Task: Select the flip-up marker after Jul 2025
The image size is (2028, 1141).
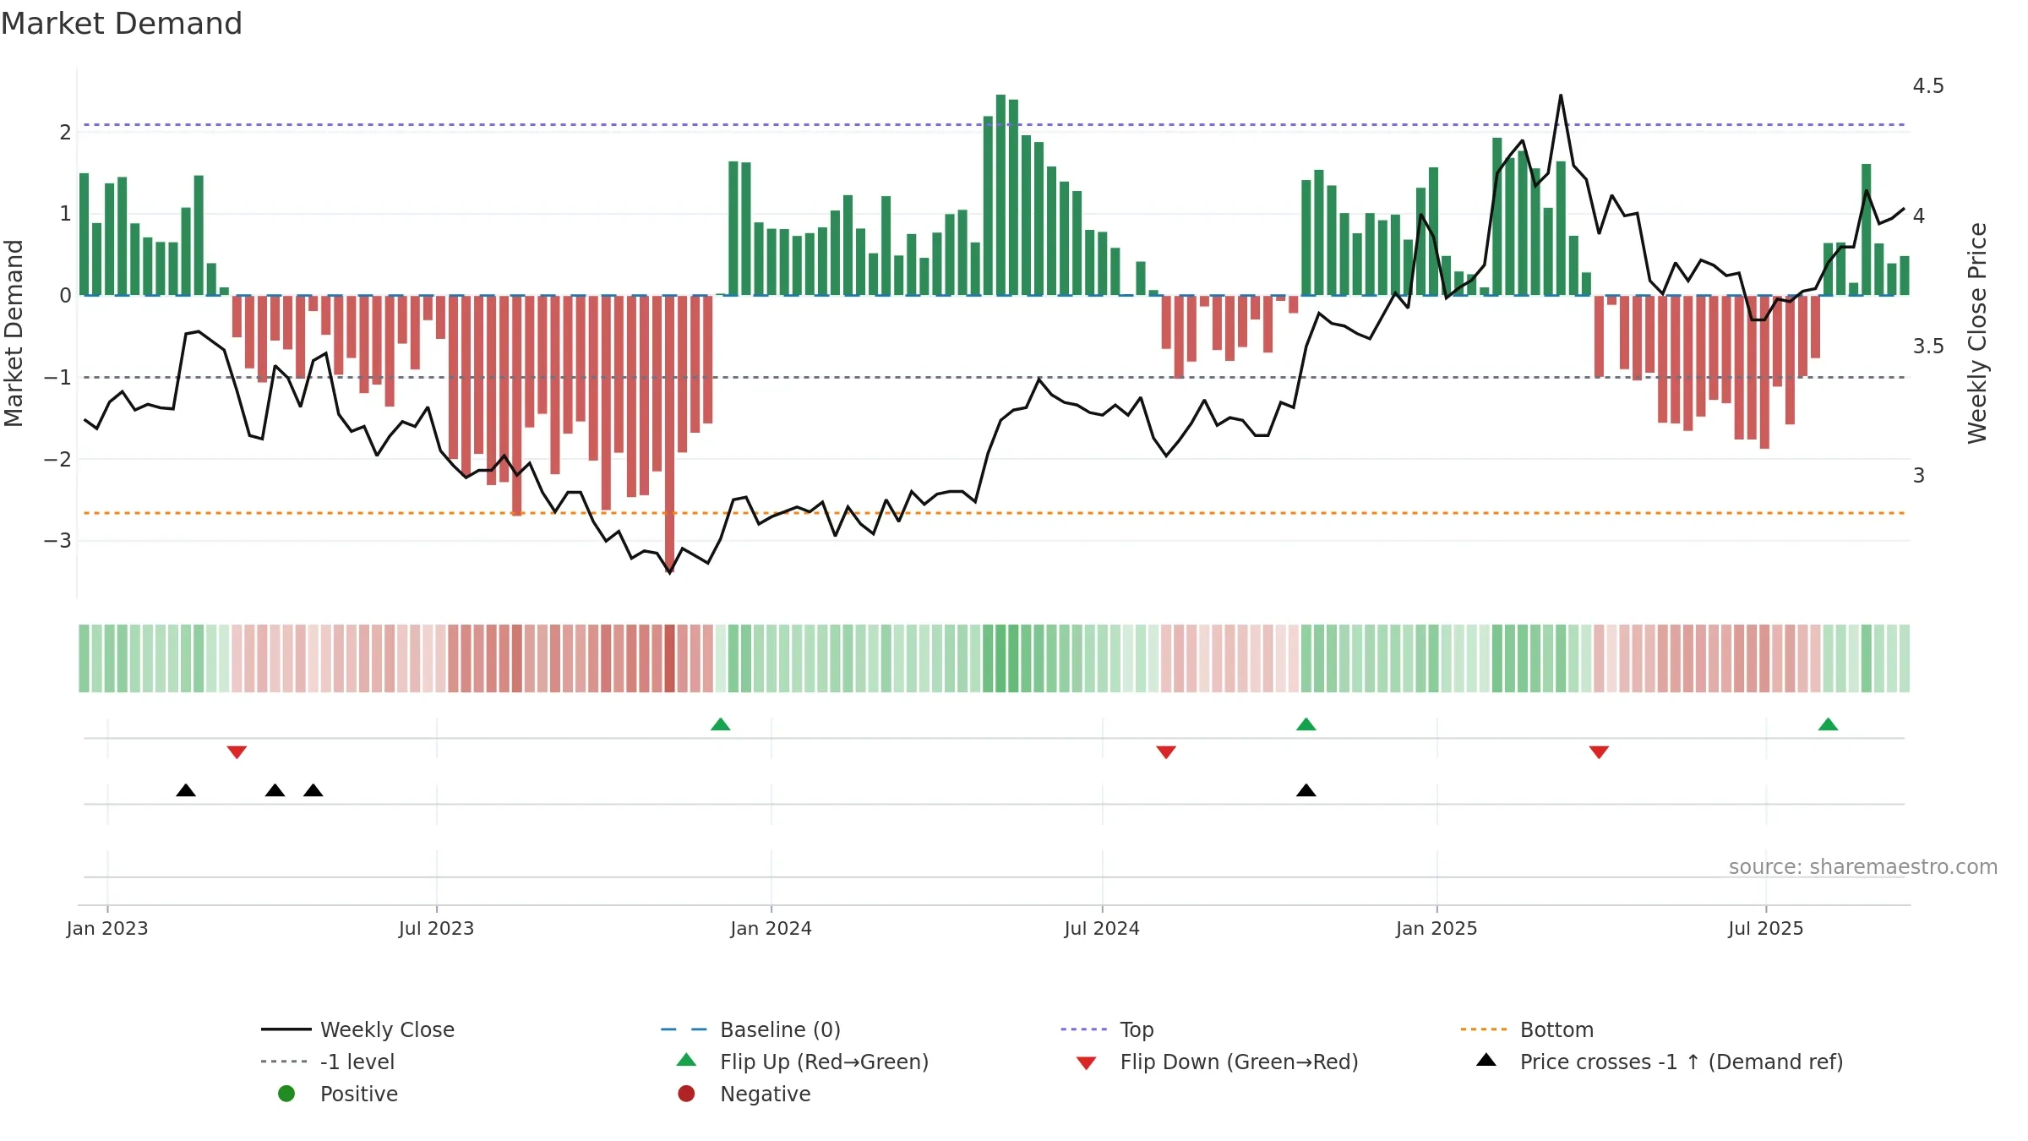Action: coord(1829,724)
